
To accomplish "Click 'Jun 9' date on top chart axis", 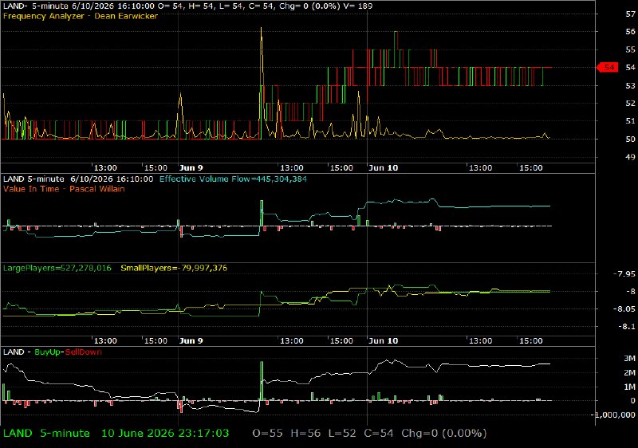I will pos(191,168).
